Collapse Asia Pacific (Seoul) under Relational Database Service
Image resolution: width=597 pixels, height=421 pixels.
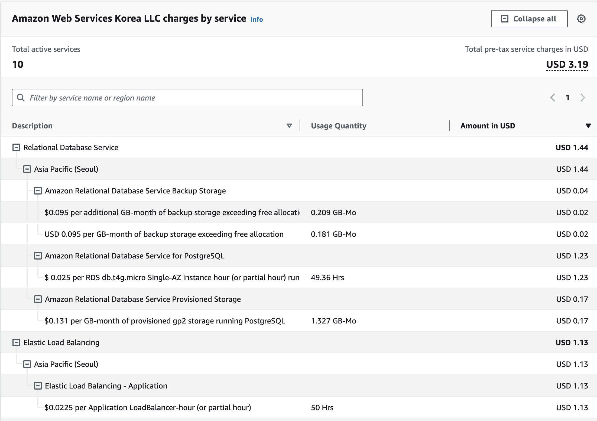27,169
